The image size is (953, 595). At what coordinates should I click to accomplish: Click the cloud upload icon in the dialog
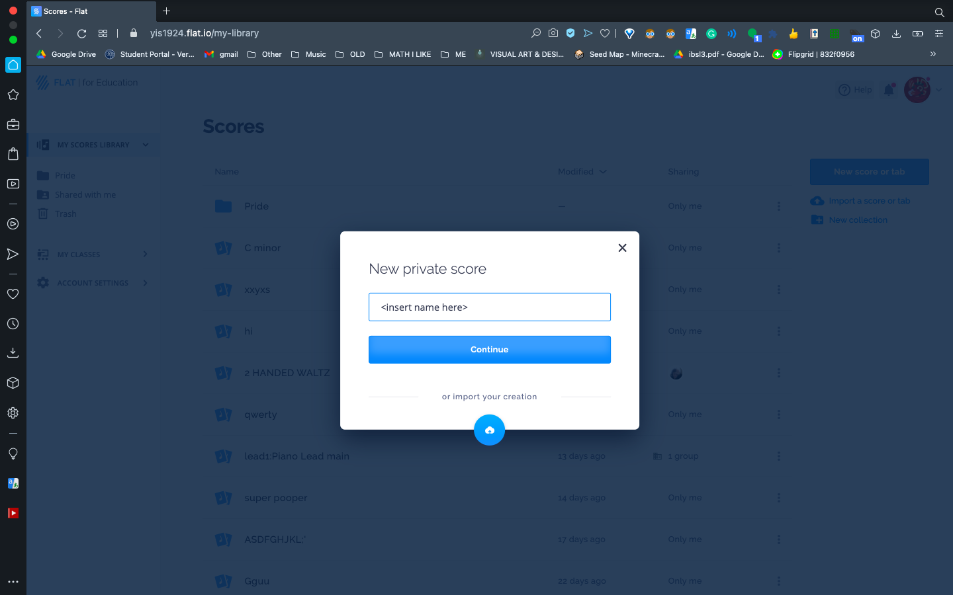(489, 430)
